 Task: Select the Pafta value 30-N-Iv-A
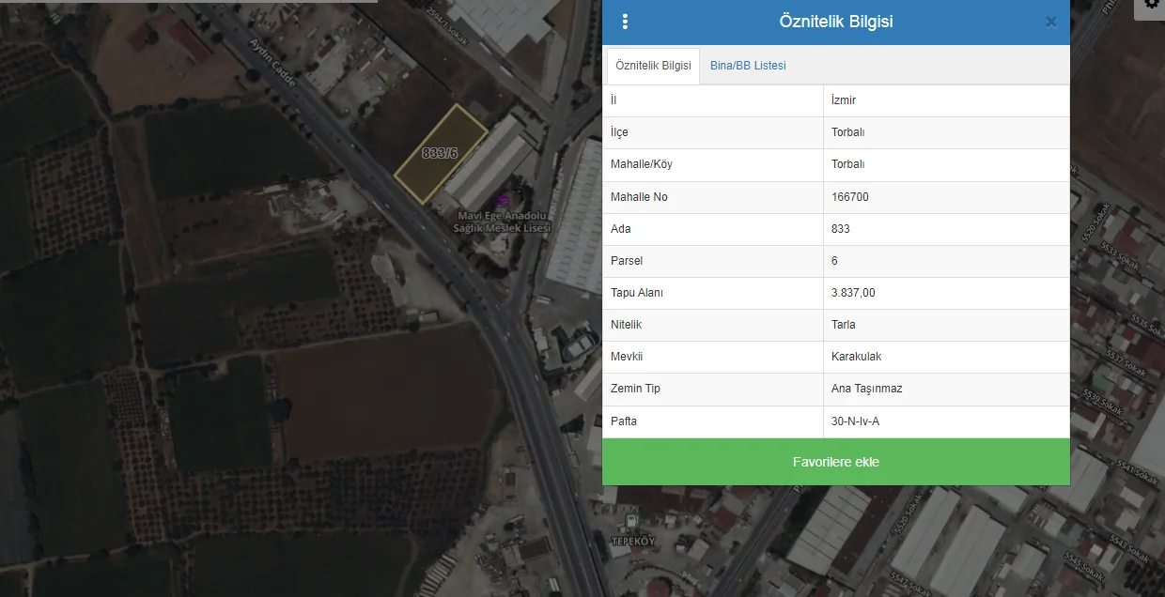click(x=855, y=421)
